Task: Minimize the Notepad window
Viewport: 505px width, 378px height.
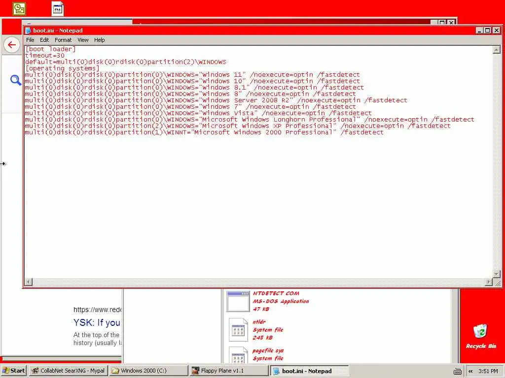Action: pyautogui.click(x=479, y=30)
